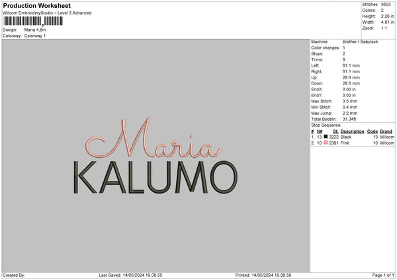Click the machine value 'Brother / Babylock'
Screen dimensions: 397x280
pos(360,42)
